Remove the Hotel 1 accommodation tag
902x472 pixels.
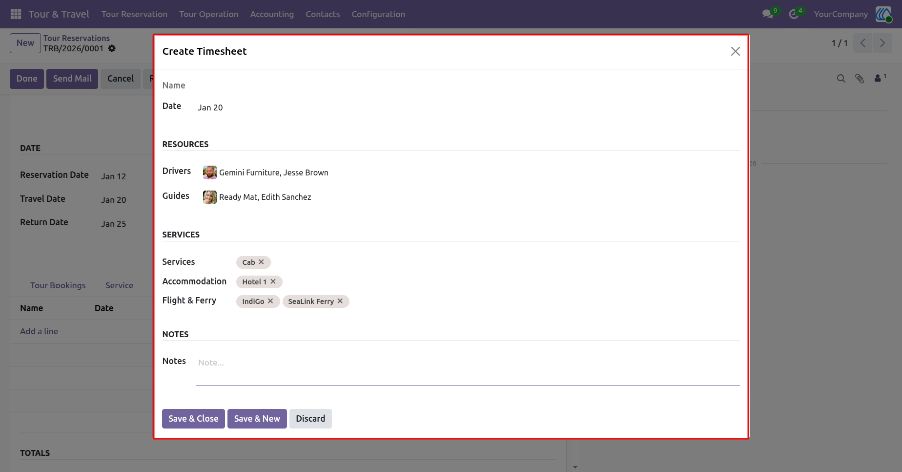click(273, 281)
